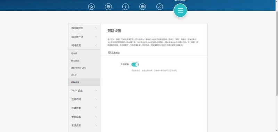
Task: Expand the Wi-Fi 设置 section
Action: 84,91
